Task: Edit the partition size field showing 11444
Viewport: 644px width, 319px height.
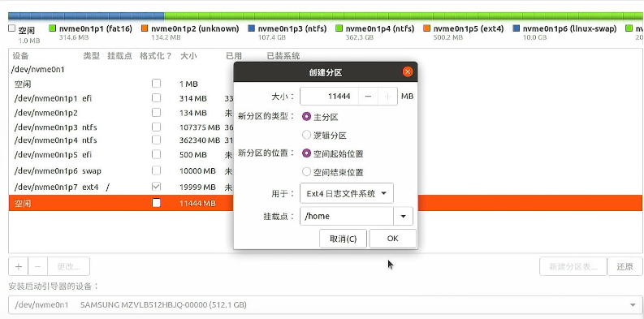Action: point(330,96)
